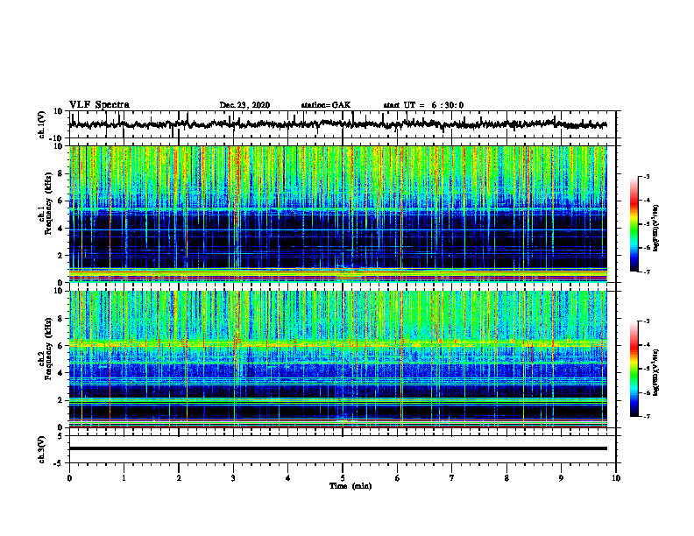Click time axis tick label "8"
This screenshot has width=694, height=536.
click(506, 478)
